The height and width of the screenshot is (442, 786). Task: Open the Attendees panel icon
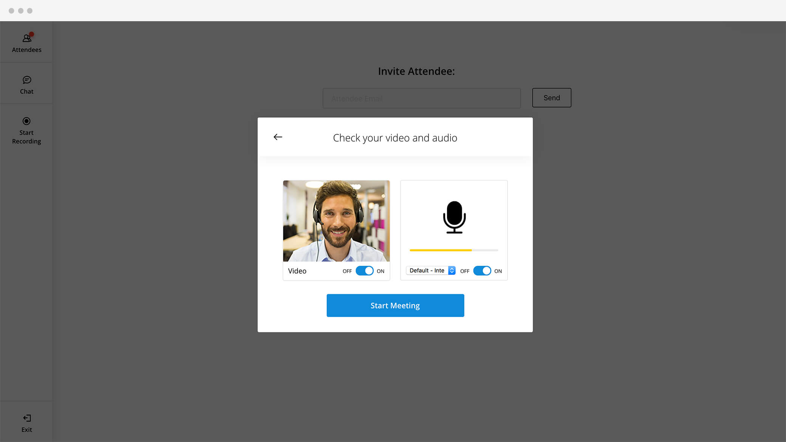27,38
